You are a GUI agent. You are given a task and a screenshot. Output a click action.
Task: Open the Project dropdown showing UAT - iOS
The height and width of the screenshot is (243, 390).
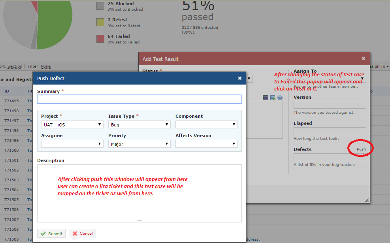pos(72,124)
